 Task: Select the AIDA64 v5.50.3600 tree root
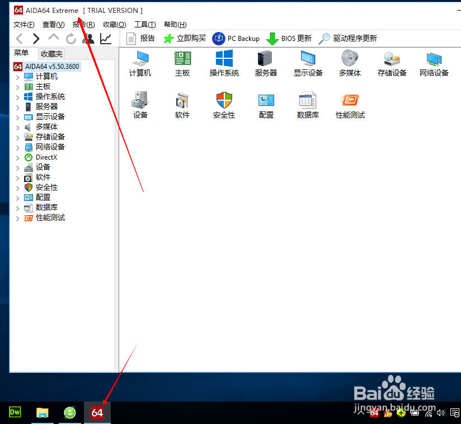point(47,67)
